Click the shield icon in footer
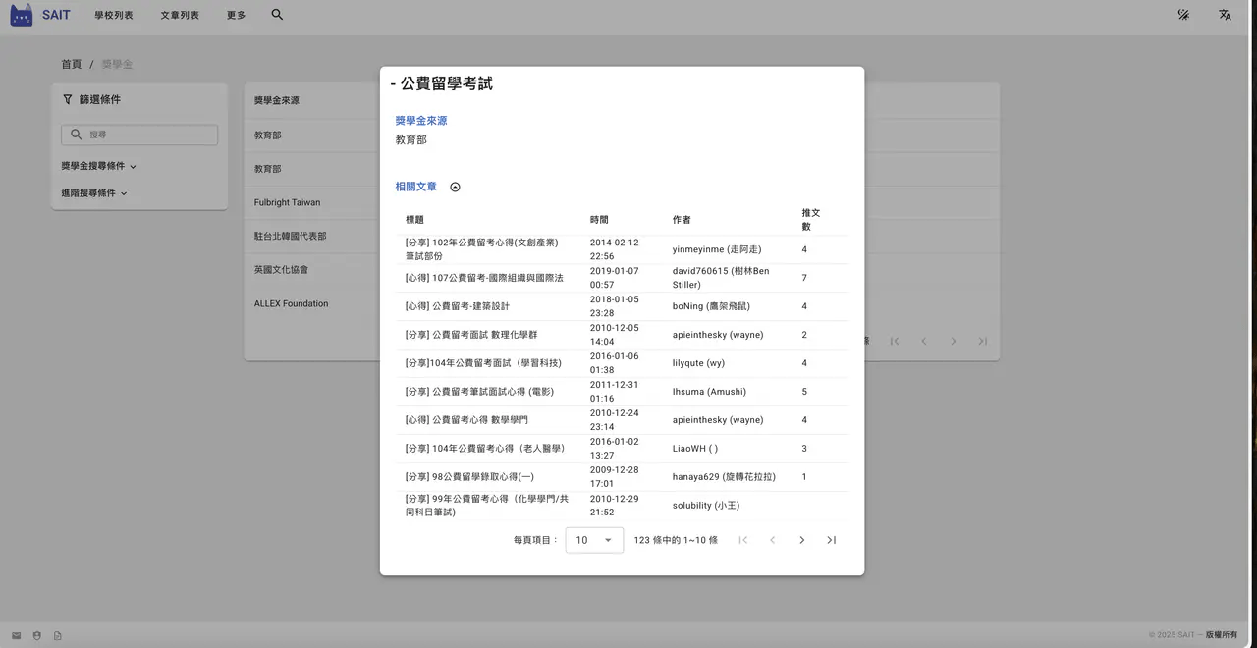Image resolution: width=1257 pixels, height=648 pixels. (x=36, y=635)
